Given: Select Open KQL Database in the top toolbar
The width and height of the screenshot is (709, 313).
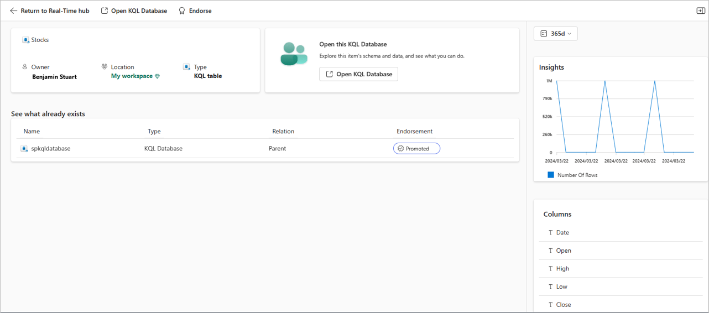Looking at the screenshot, I should tap(134, 11).
